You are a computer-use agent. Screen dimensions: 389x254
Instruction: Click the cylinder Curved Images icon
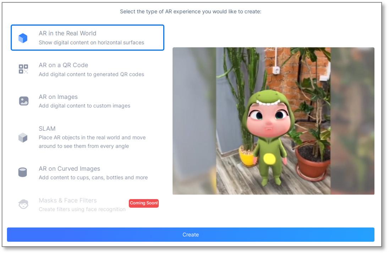tap(23, 172)
